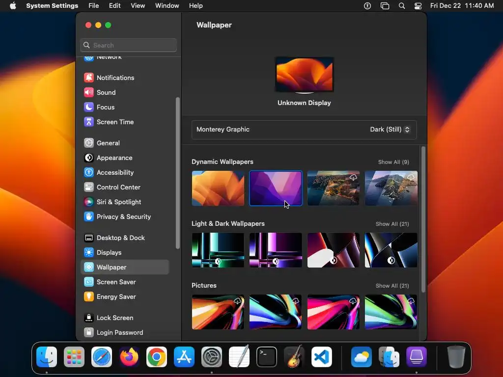
Task: Launch Finder from the Dock
Action: pos(47,357)
